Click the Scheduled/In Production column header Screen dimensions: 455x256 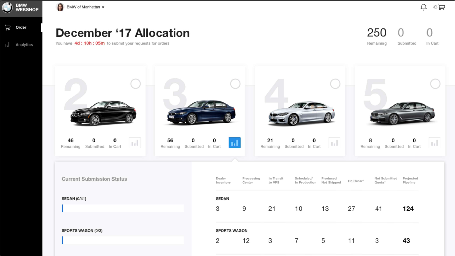(305, 180)
